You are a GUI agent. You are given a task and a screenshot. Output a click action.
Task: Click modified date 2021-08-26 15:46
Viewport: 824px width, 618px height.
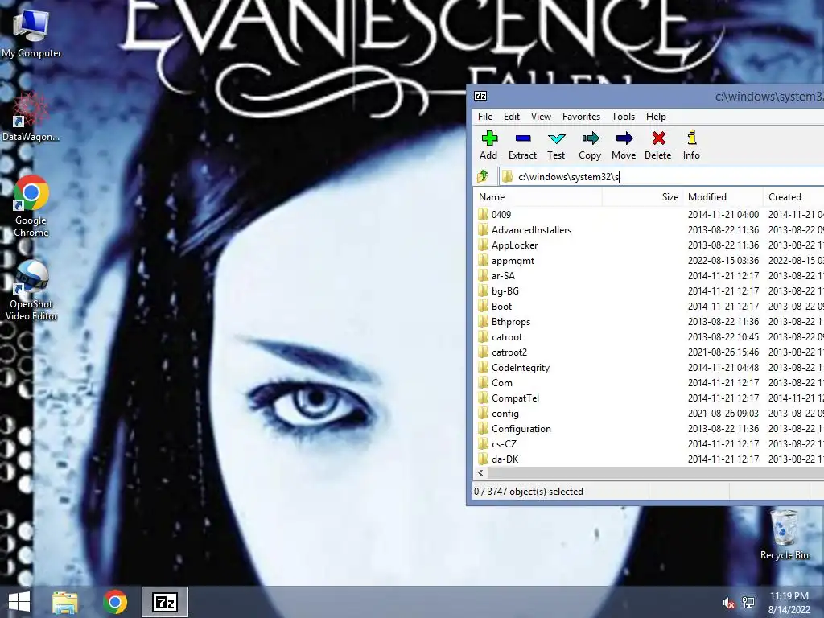[x=723, y=352]
